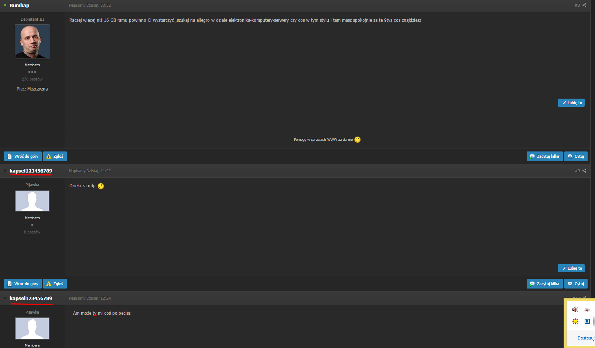This screenshot has width=595, height=348.
Task: Click the 8 postów count text
Action: click(32, 232)
